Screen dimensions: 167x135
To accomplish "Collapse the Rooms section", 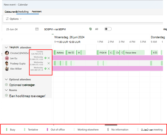I will (x=6, y=90).
